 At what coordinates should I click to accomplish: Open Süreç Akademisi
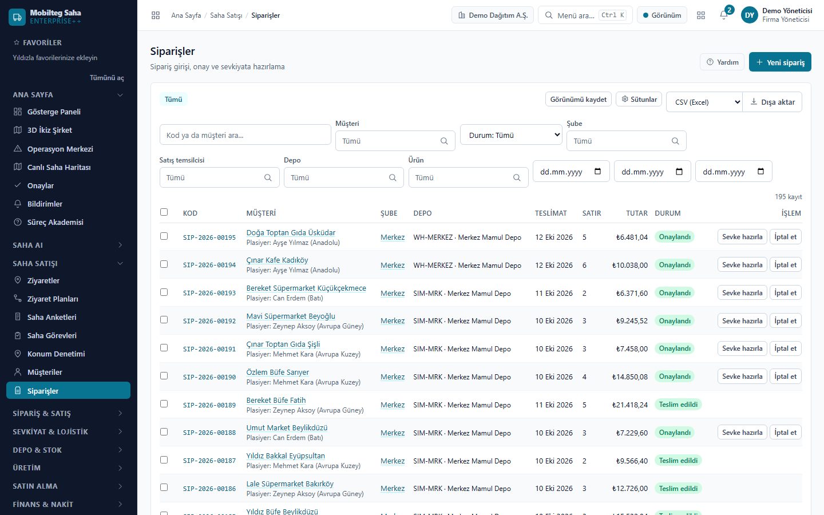68,222
